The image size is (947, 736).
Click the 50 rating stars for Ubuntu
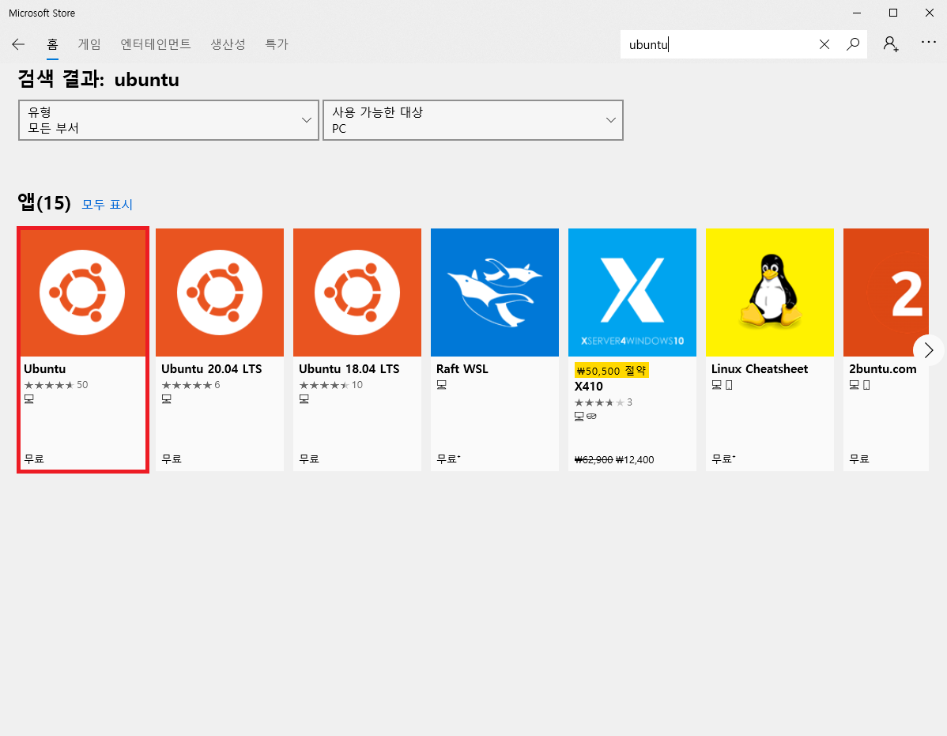(x=55, y=385)
